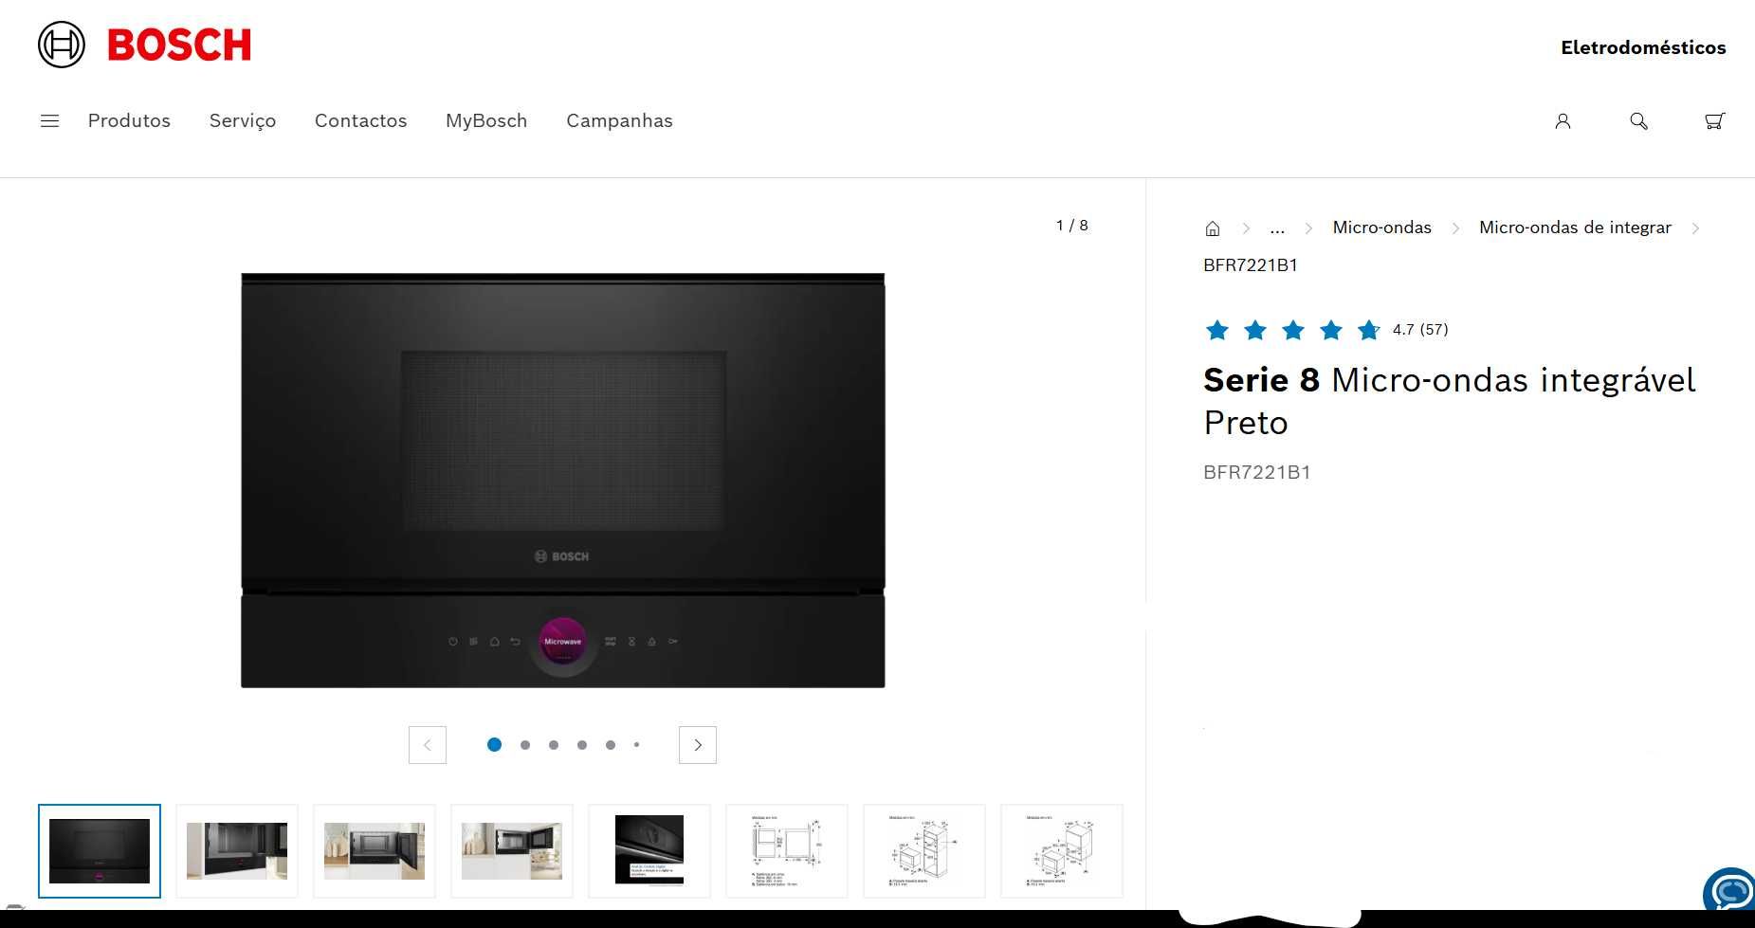
Task: Expand the breadcrumb ellipsis
Action: point(1277,228)
